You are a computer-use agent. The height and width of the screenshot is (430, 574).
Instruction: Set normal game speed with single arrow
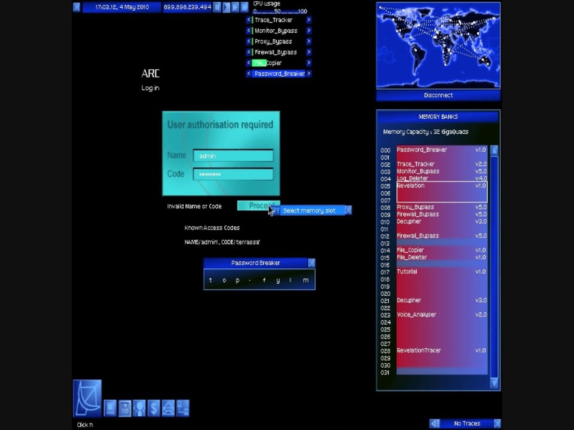point(226,7)
